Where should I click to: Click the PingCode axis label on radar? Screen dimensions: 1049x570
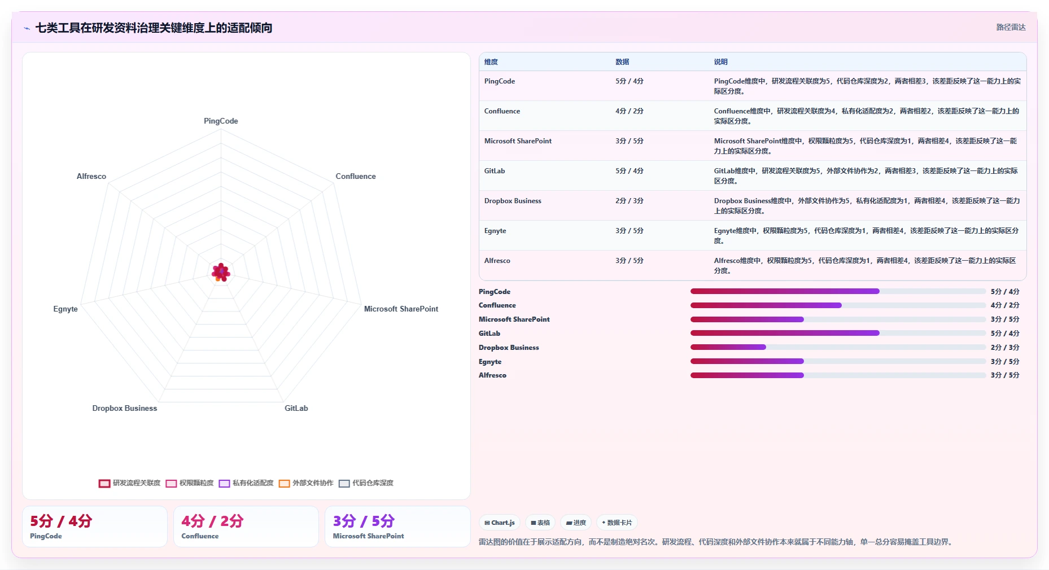[221, 121]
